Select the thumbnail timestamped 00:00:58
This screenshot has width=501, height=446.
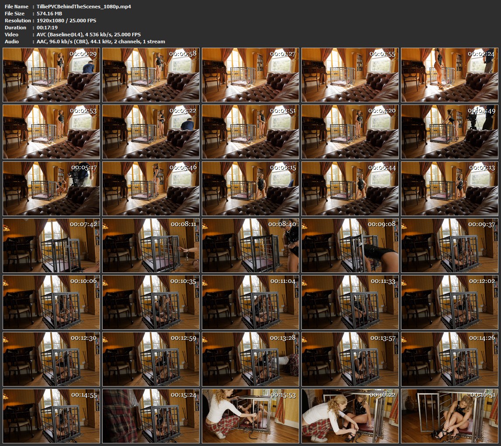point(151,75)
